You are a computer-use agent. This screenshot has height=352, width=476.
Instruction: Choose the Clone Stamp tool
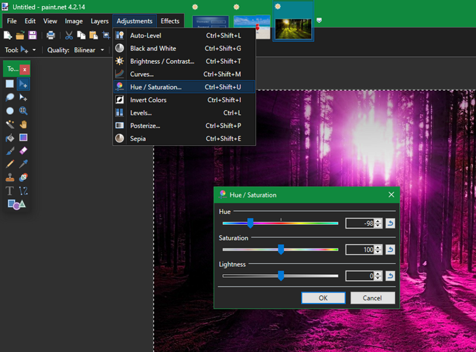(x=10, y=177)
